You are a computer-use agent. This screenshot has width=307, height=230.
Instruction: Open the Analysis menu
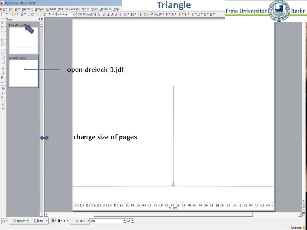39,9
